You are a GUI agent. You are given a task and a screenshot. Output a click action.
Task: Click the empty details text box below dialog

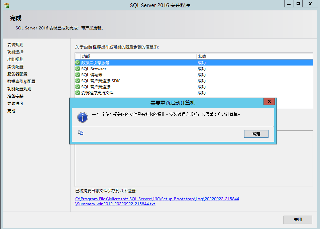194,165
